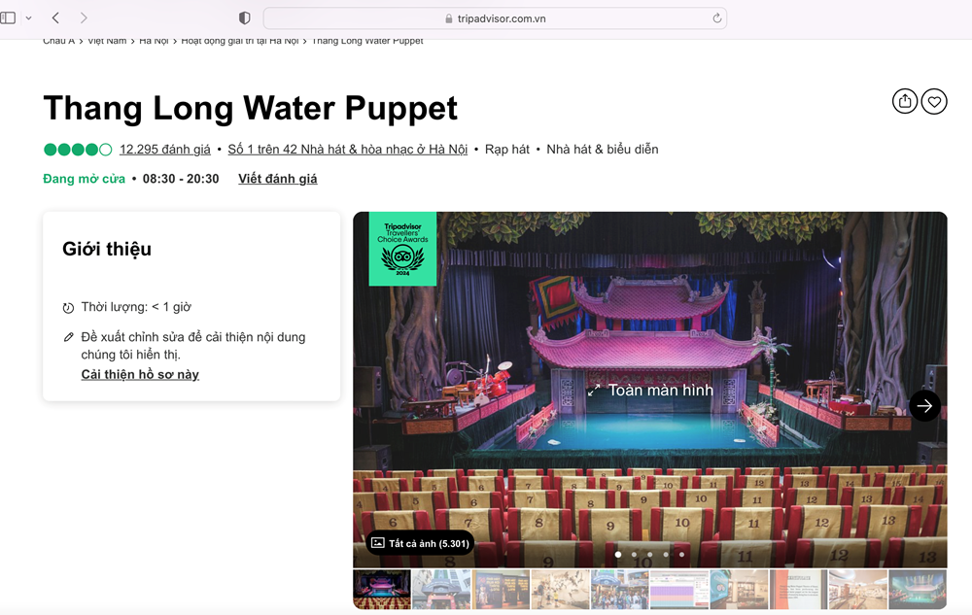This screenshot has height=615, width=972.
Task: Click the next photo arrow button
Action: (x=924, y=405)
